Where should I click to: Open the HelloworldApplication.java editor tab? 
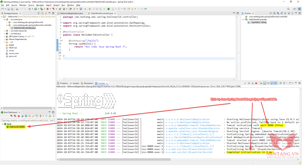pos(71,13)
